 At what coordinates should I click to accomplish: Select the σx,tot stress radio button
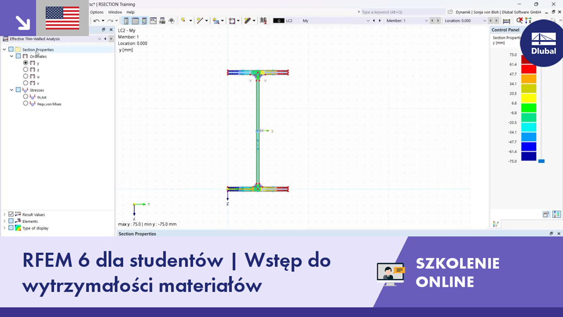coord(25,97)
